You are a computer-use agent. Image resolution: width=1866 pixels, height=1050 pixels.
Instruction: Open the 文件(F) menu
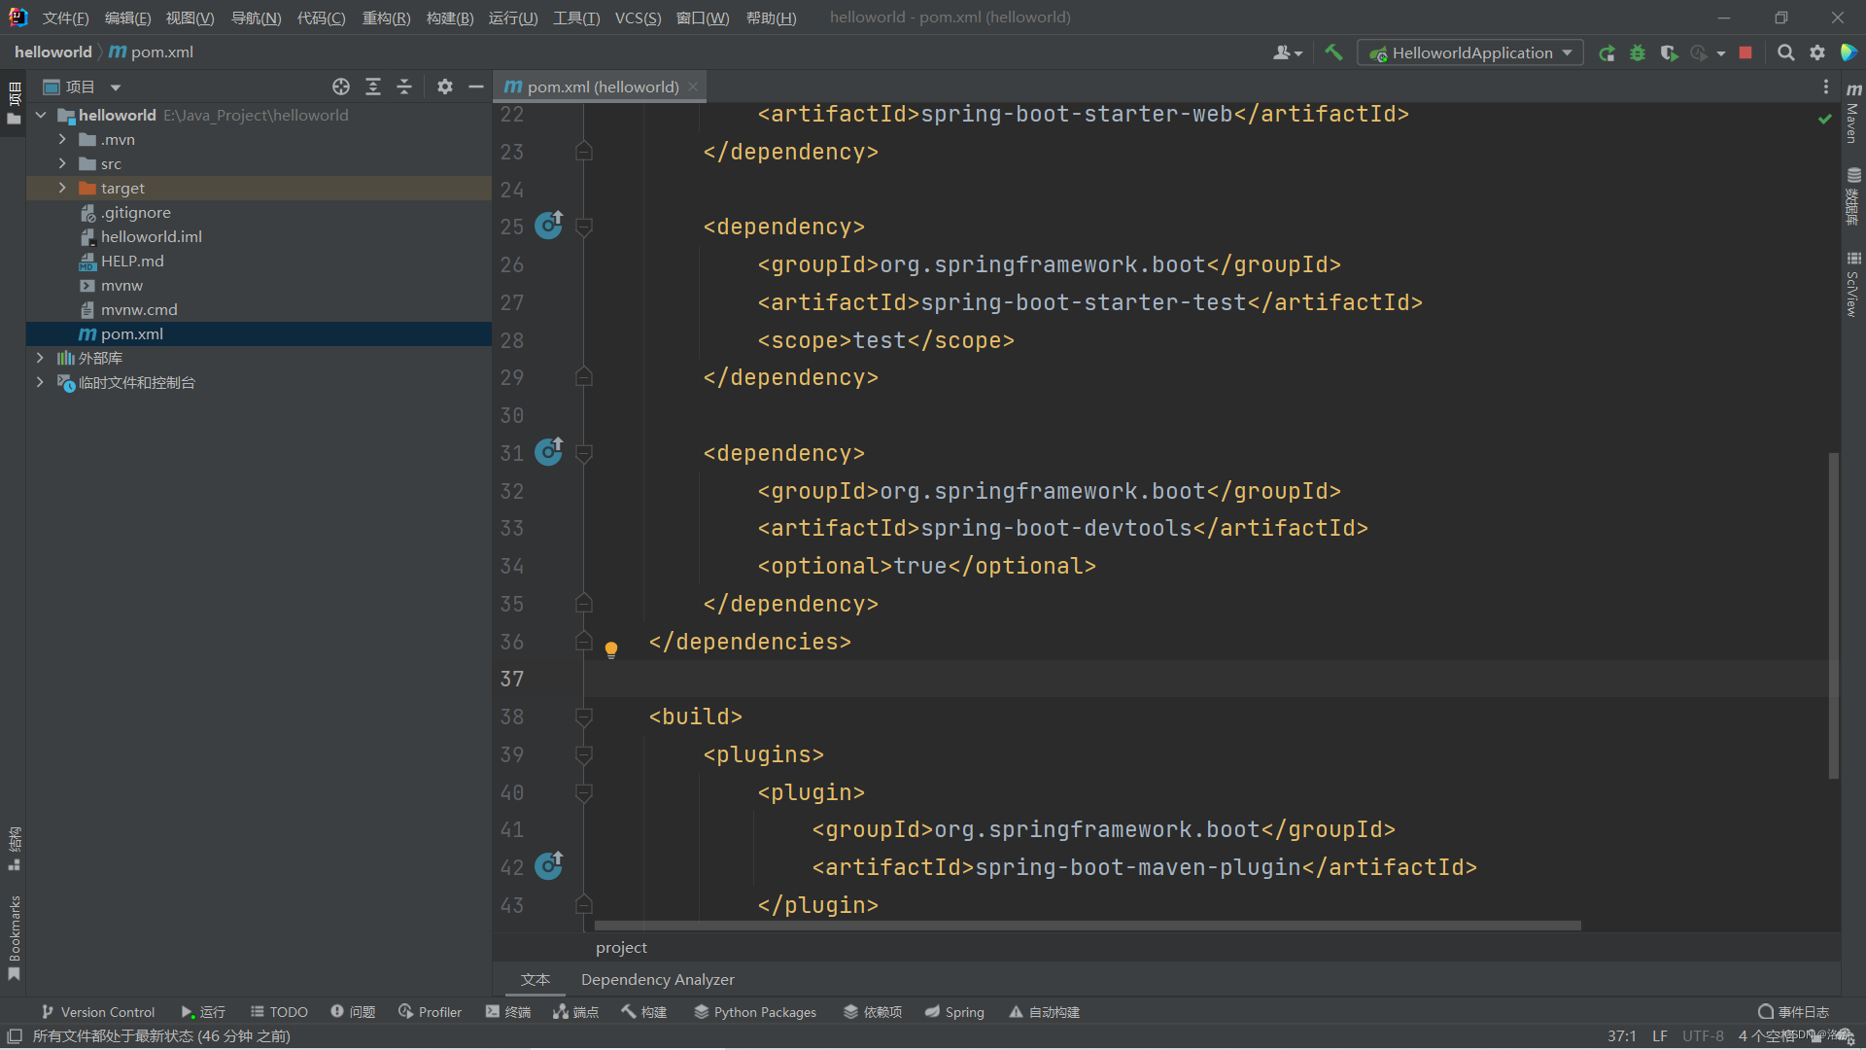[65, 17]
